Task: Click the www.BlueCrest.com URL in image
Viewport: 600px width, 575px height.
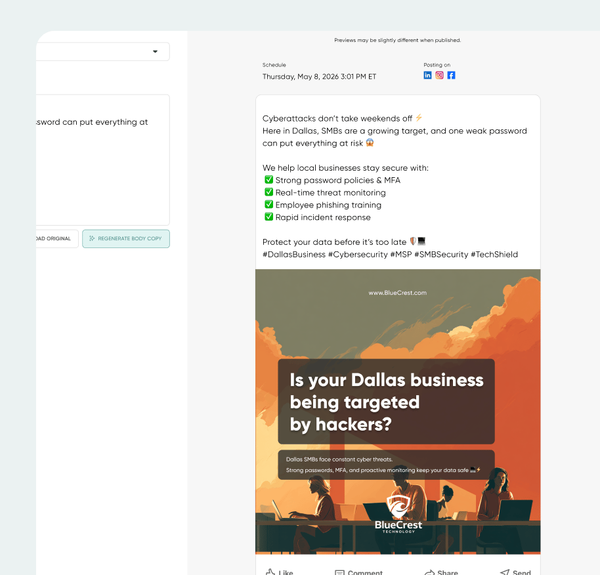Action: point(398,293)
